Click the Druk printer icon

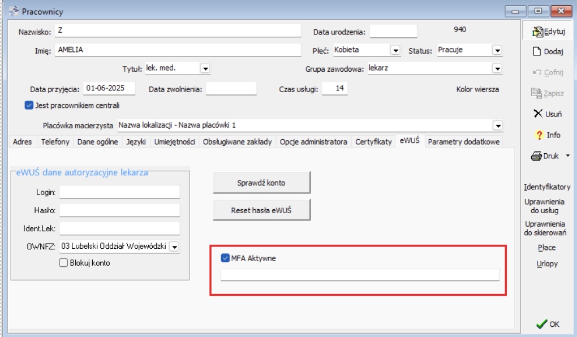click(537, 156)
